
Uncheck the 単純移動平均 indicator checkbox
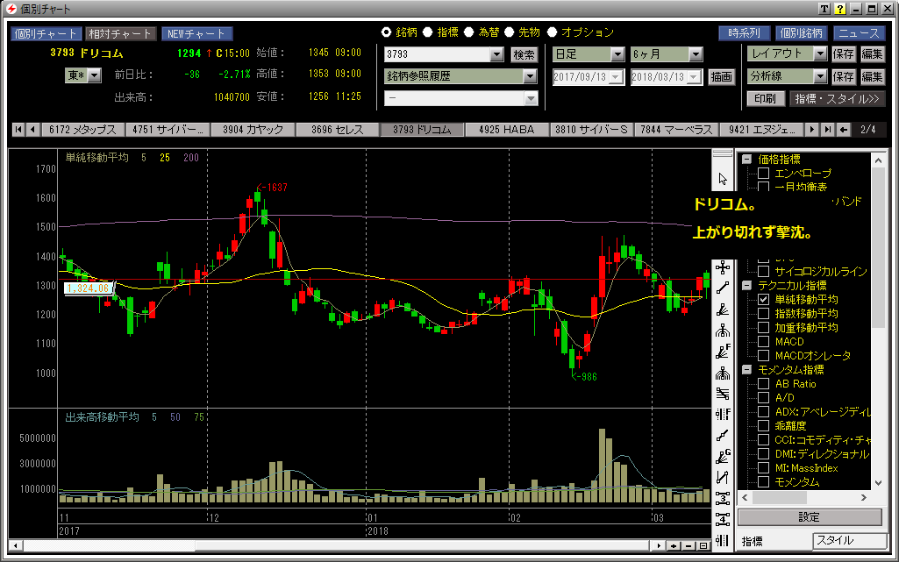(763, 300)
